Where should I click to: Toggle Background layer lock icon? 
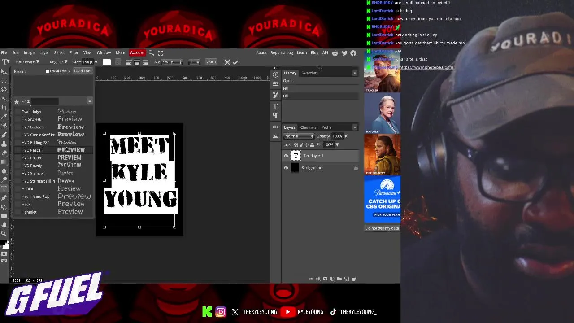coord(356,168)
